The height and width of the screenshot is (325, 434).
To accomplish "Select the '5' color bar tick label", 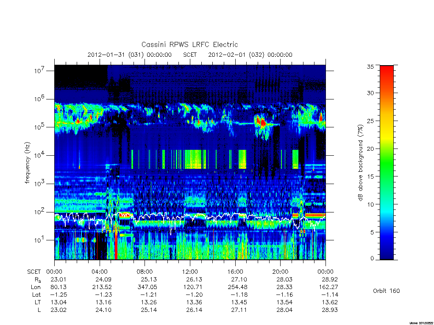I will point(372,232).
